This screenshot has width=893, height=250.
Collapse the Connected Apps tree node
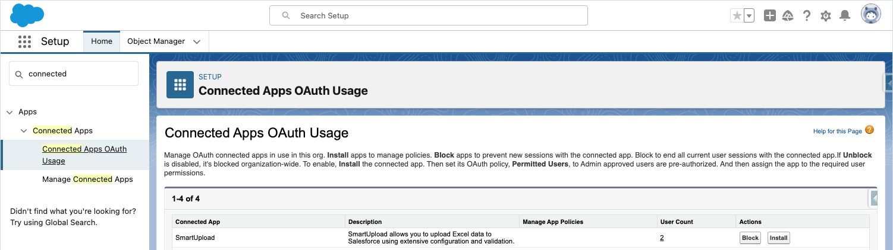coord(24,130)
